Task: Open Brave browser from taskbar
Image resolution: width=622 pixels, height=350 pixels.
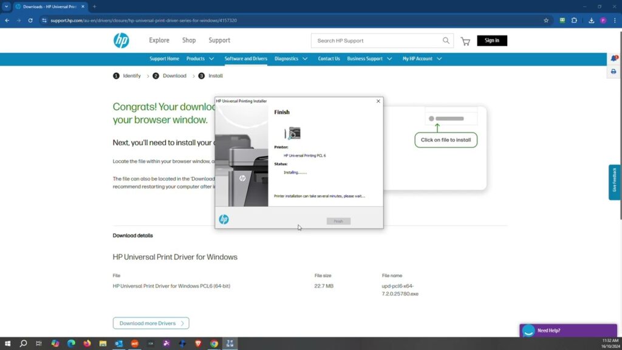Action: coord(198,344)
